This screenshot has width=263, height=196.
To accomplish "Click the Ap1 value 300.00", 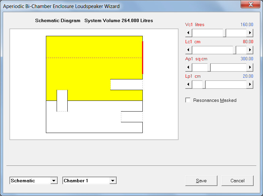I will click(247, 59).
